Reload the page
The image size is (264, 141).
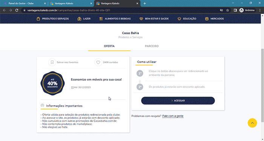click(x=17, y=10)
